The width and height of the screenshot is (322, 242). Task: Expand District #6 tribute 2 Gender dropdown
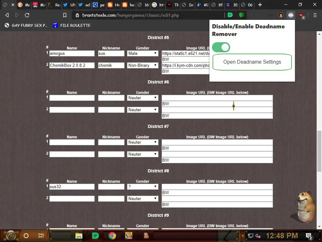pyautogui.click(x=142, y=110)
